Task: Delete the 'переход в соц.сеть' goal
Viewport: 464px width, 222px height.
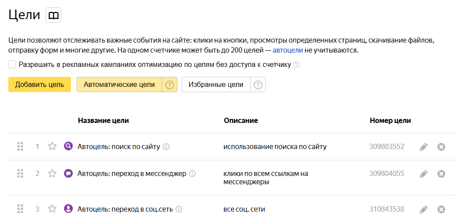Action: click(x=441, y=209)
